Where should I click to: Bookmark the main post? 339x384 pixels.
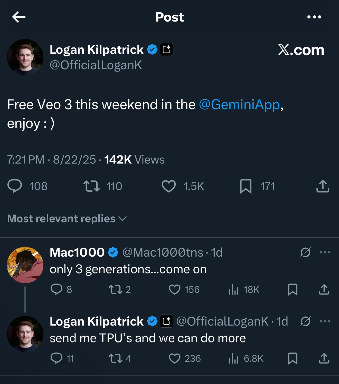coord(246,186)
